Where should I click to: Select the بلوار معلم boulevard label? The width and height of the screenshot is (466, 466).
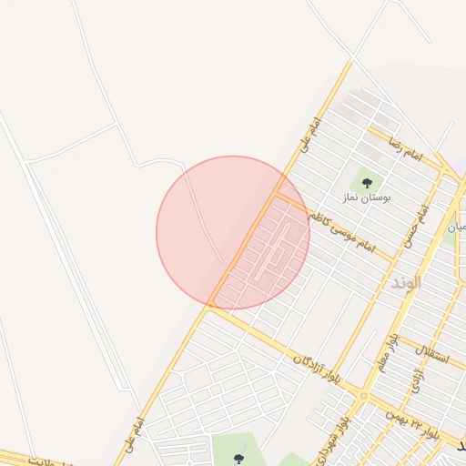point(388,353)
